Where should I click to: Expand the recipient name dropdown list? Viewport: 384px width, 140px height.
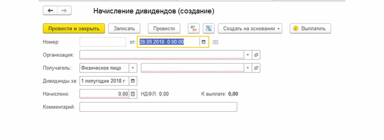tap(248, 68)
